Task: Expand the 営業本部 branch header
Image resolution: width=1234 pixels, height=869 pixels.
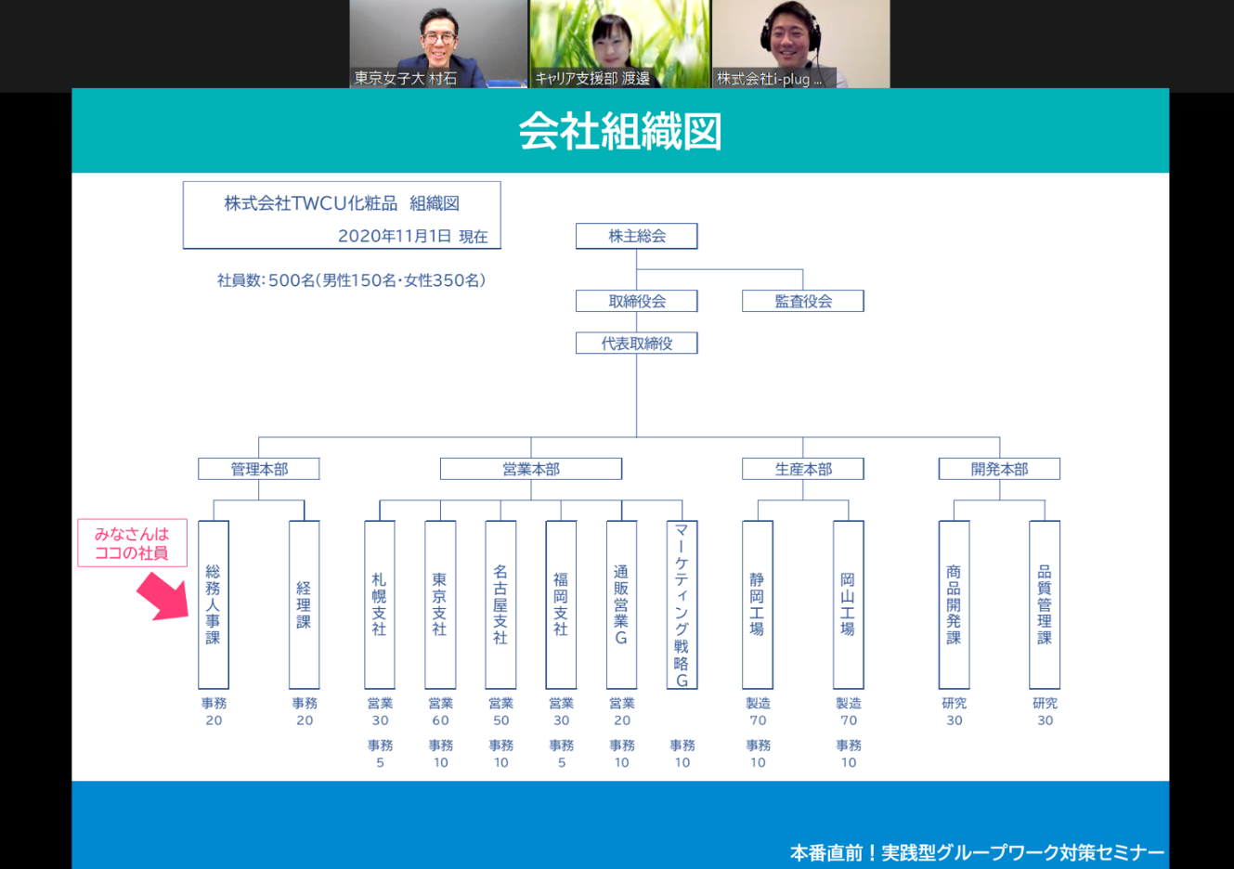Action: (530, 469)
